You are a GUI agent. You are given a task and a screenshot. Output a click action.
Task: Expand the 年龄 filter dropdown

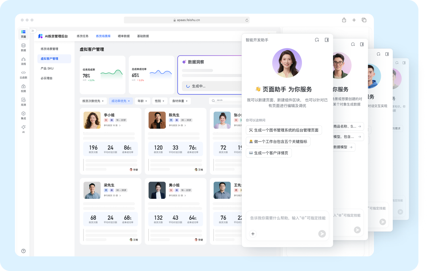coord(142,101)
